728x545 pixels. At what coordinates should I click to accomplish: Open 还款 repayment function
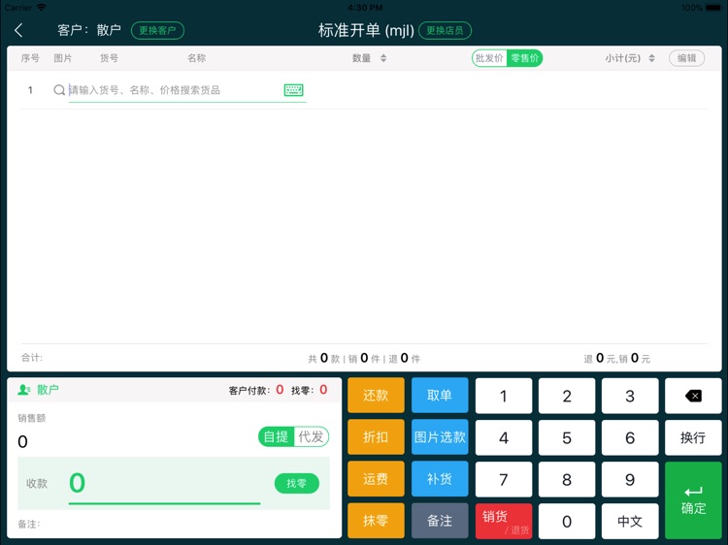[376, 396]
